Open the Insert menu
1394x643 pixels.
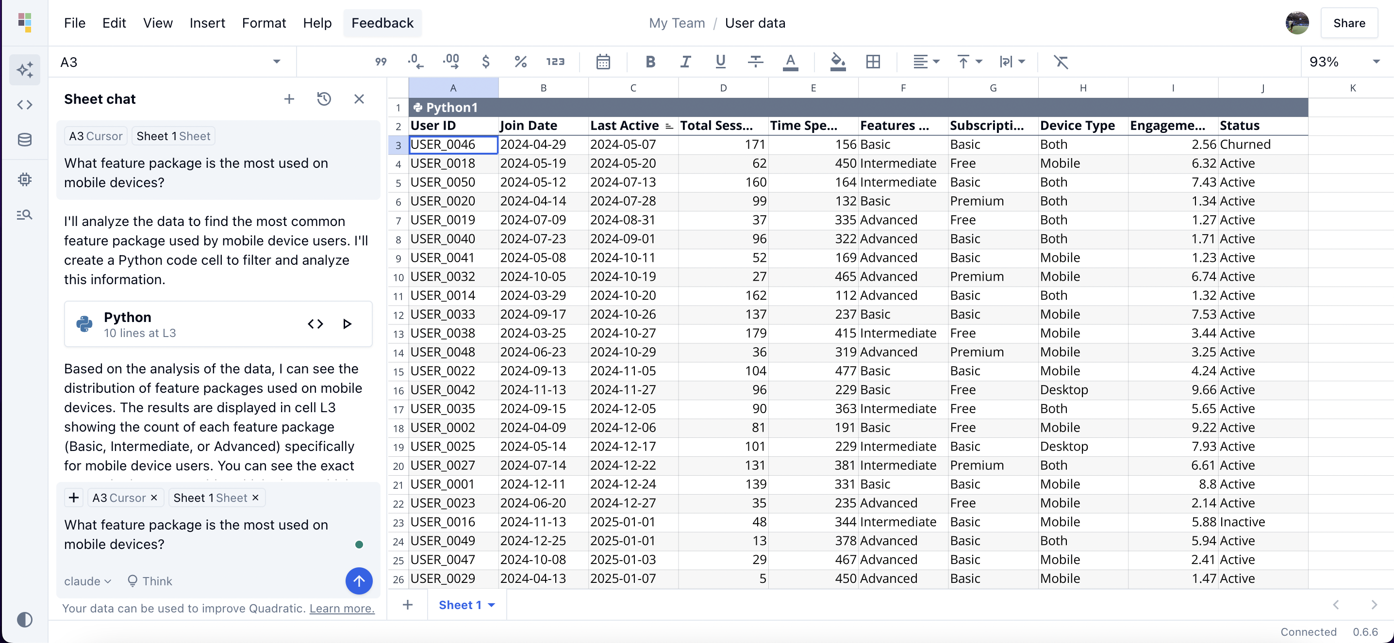pos(207,23)
